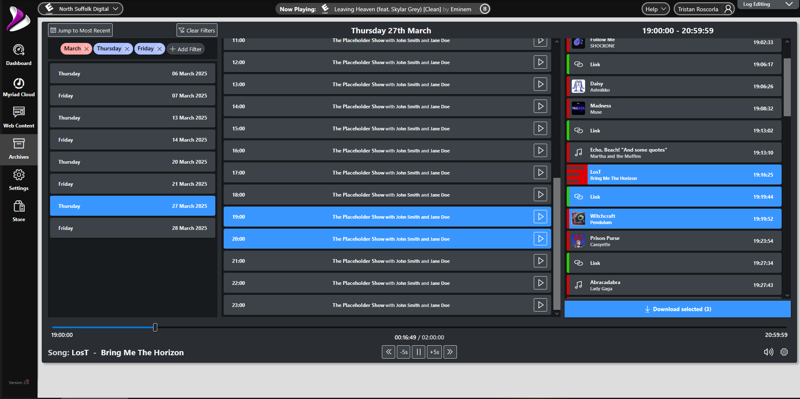Play the 13:00 hour recording
800x399 pixels.
[540, 84]
